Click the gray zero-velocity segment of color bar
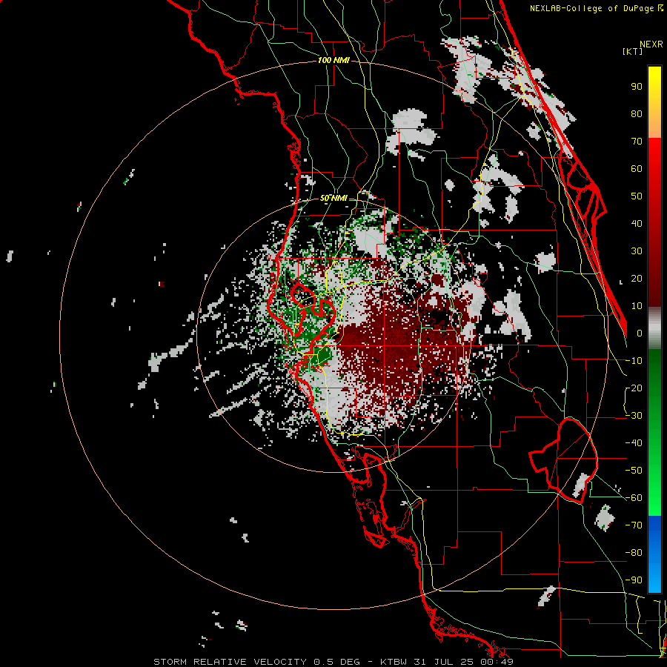This screenshot has width=667, height=667. (654, 330)
